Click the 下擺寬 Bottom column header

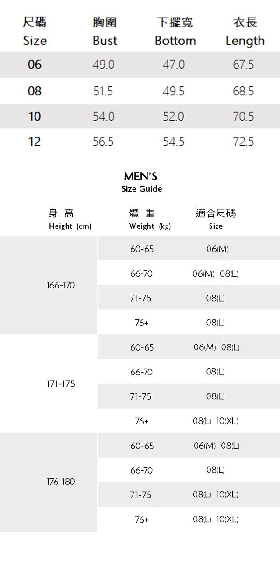(x=175, y=31)
